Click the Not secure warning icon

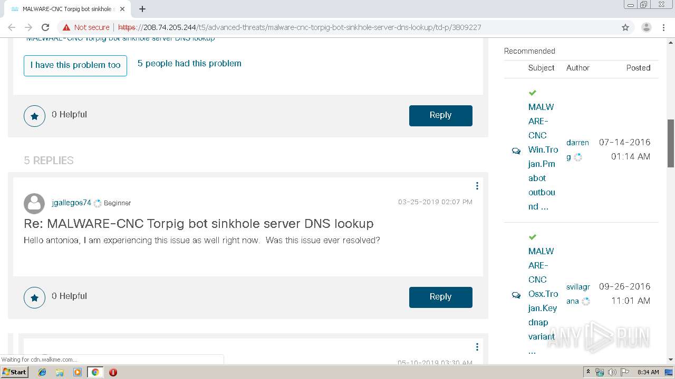(x=66, y=27)
